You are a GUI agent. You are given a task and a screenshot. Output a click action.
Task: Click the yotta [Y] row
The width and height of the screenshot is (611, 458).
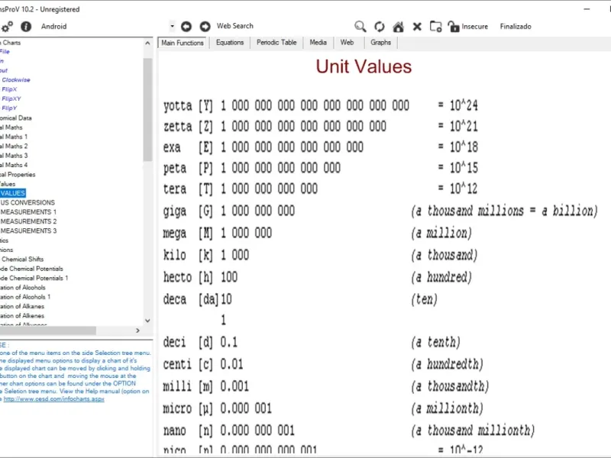[320, 105]
